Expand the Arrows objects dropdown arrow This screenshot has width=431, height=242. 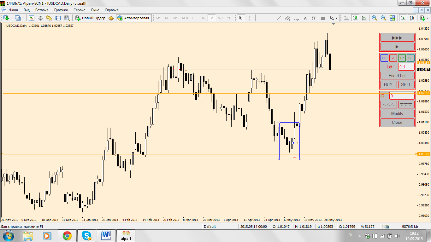click(336, 18)
